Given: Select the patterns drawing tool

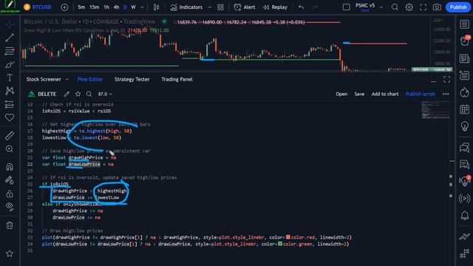Looking at the screenshot, I should click(x=10, y=91).
